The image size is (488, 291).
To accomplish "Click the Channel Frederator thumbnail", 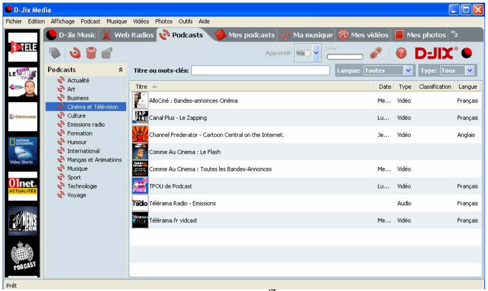I will coord(140,134).
